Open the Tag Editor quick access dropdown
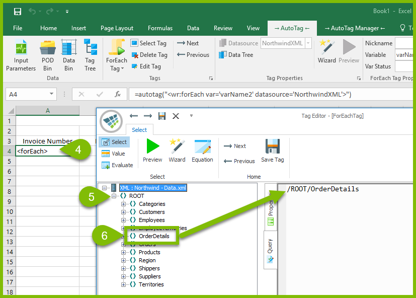 coord(191,116)
